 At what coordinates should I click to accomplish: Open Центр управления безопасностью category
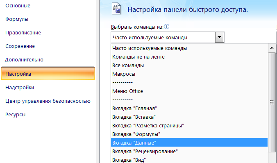coord(48,101)
